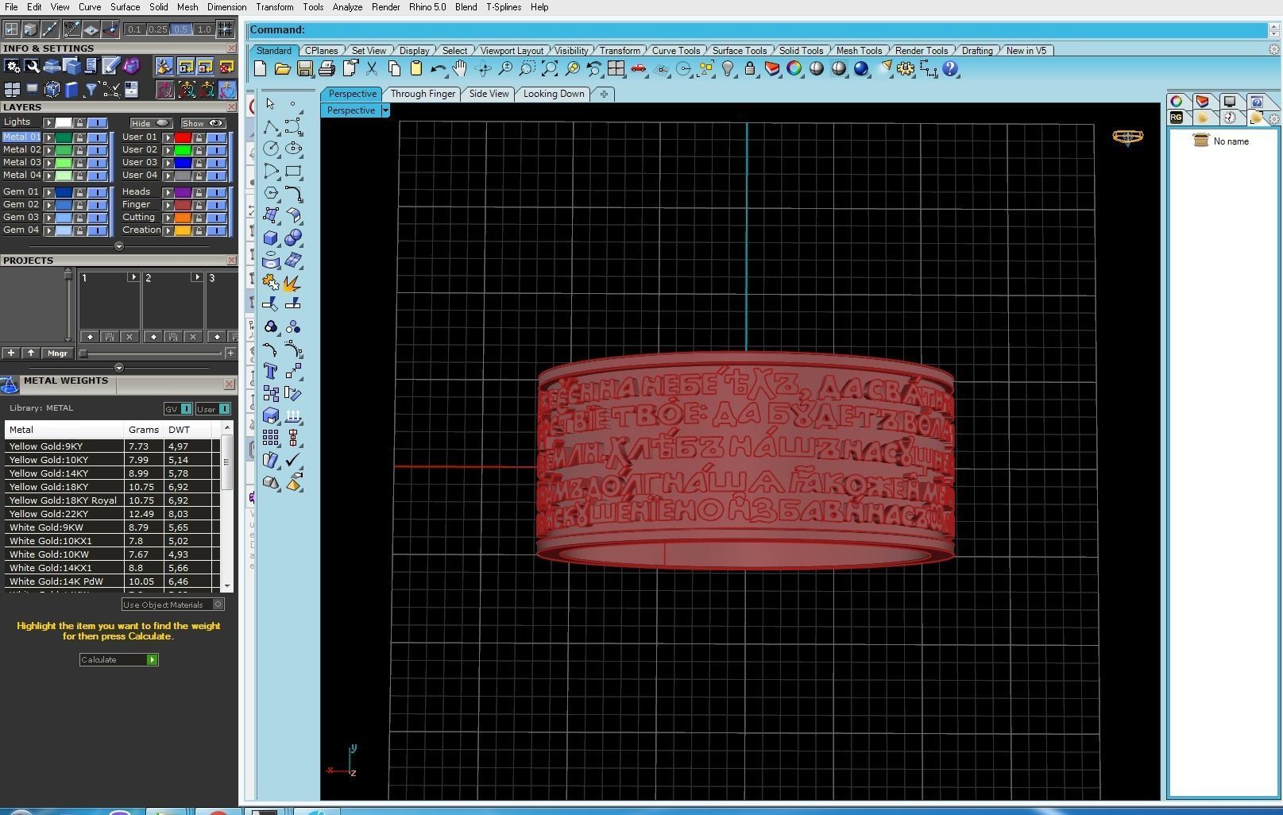This screenshot has height=815, width=1283.
Task: Toggle the Metal 03 layer visibility
Action: pyautogui.click(x=97, y=163)
